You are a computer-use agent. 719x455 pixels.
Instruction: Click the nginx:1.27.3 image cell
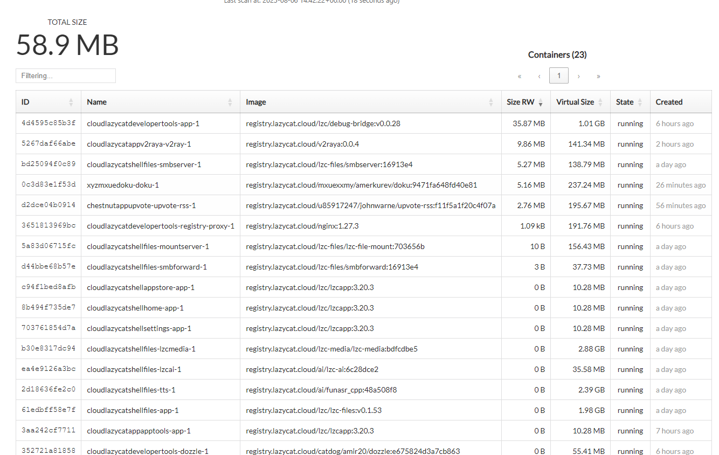pos(302,226)
